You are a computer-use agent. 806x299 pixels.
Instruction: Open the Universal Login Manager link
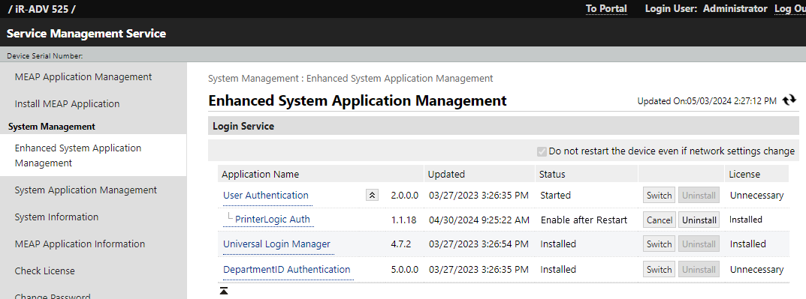pyautogui.click(x=276, y=244)
